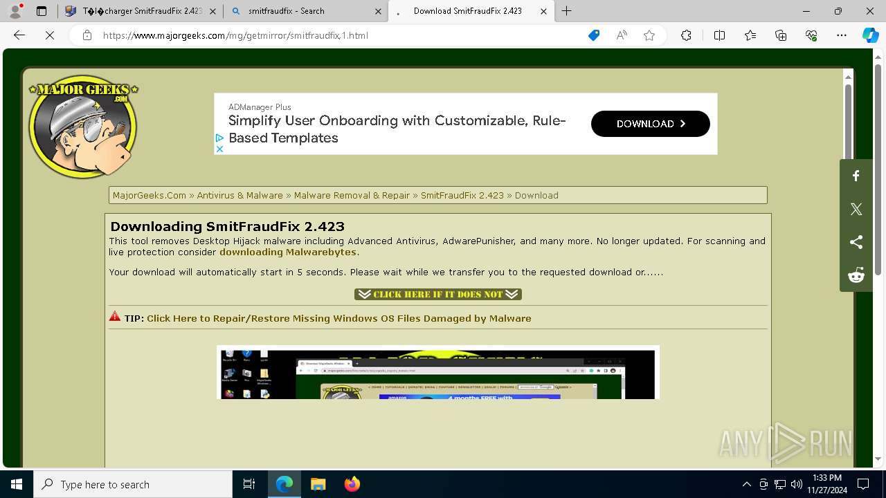Open the AdChoices triangle icon
The width and height of the screenshot is (886, 498).
[219, 138]
